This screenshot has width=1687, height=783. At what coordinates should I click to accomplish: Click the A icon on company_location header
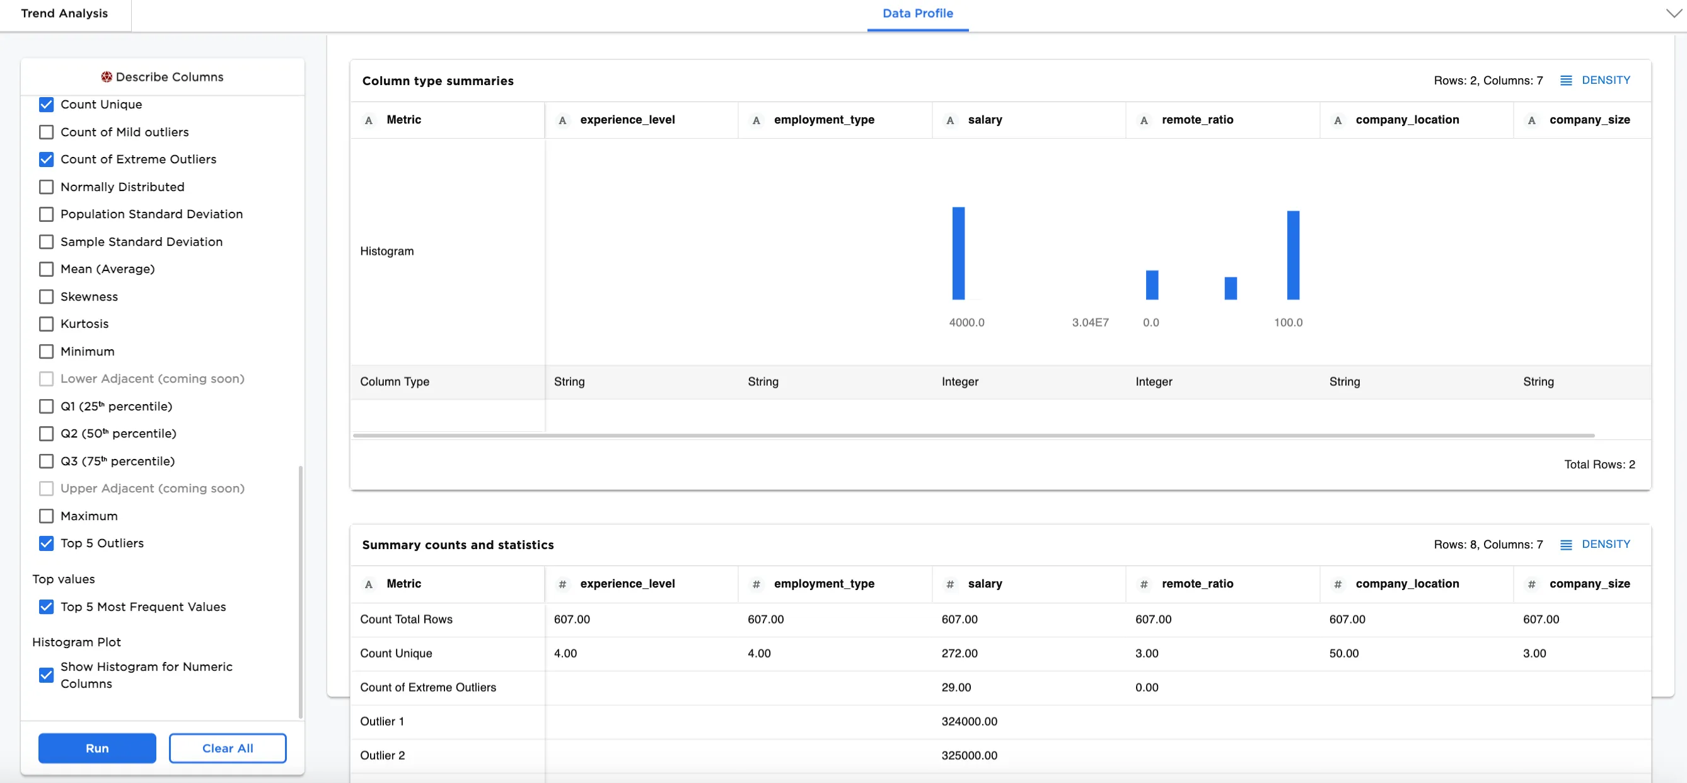click(1337, 120)
